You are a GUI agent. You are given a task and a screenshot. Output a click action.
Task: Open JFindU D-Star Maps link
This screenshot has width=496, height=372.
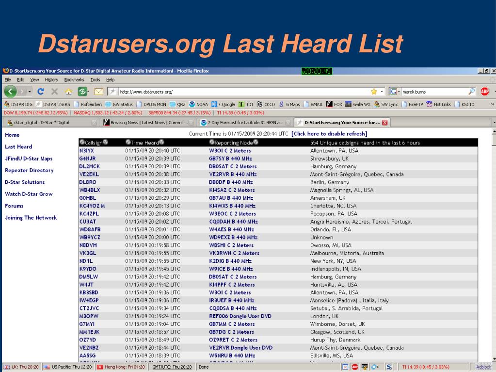click(x=29, y=159)
